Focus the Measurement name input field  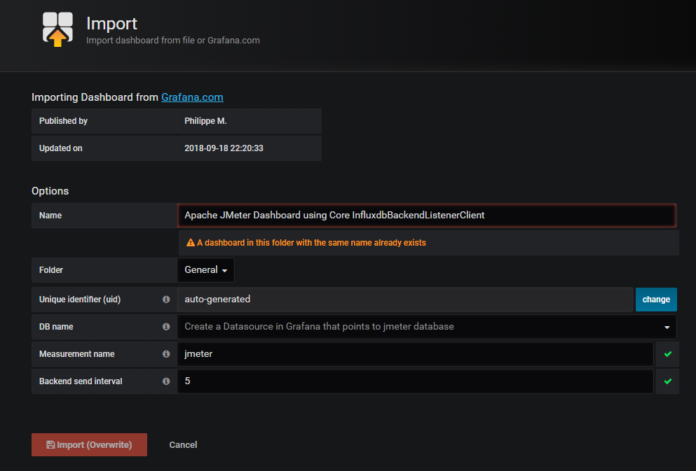[415, 354]
